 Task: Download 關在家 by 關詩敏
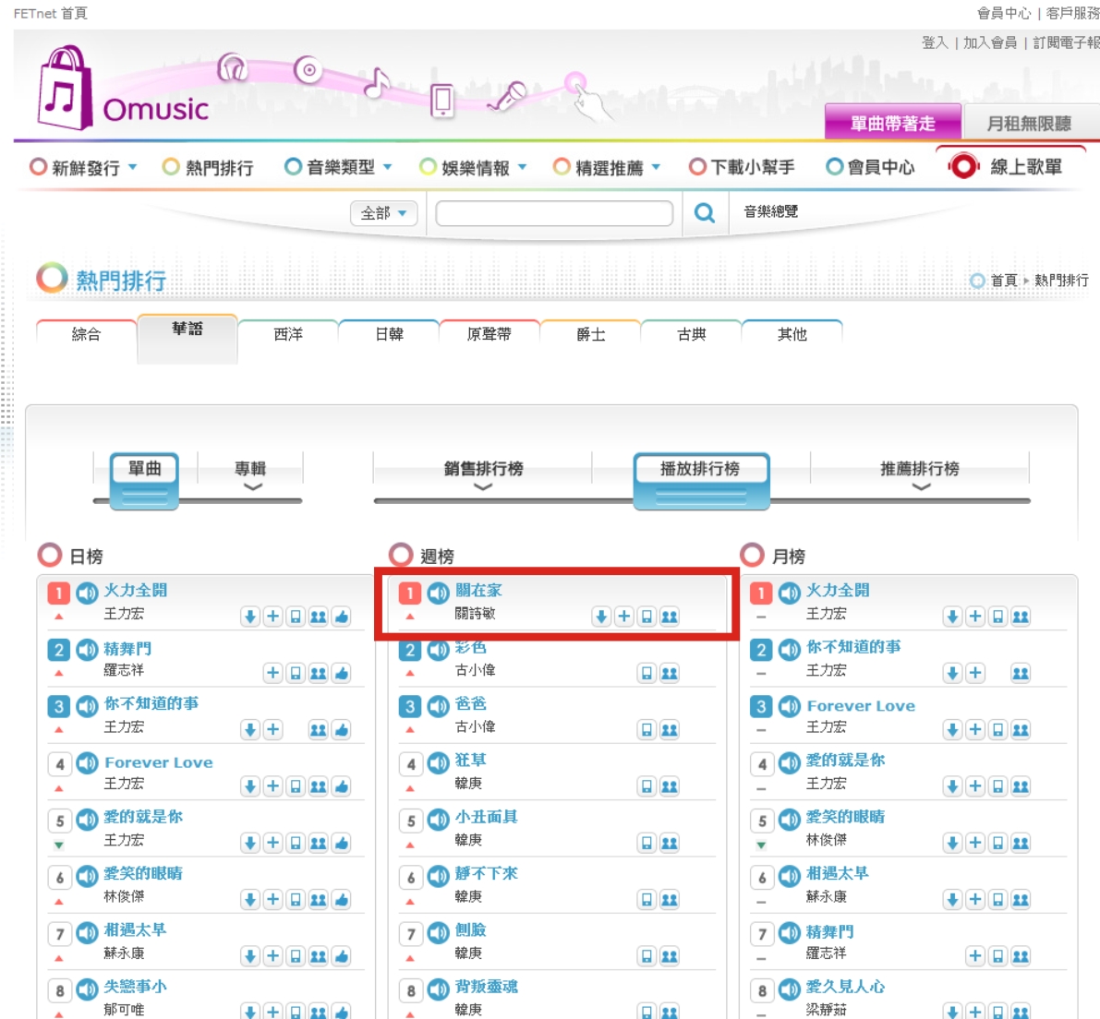tap(601, 617)
